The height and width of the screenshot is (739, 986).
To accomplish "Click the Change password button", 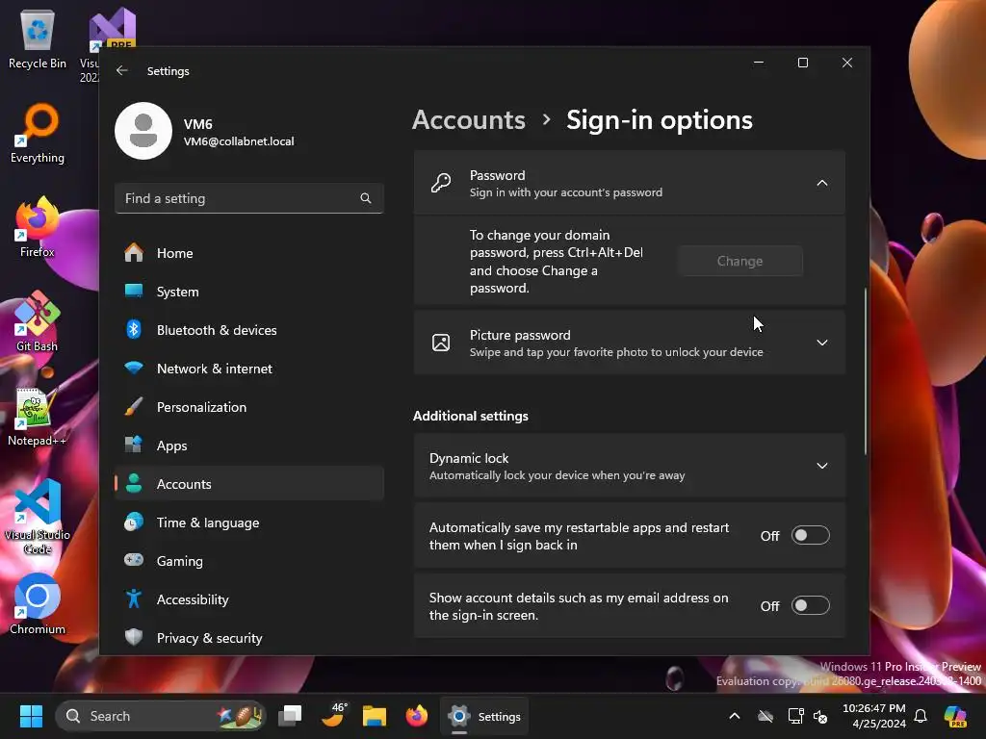I will tap(740, 261).
